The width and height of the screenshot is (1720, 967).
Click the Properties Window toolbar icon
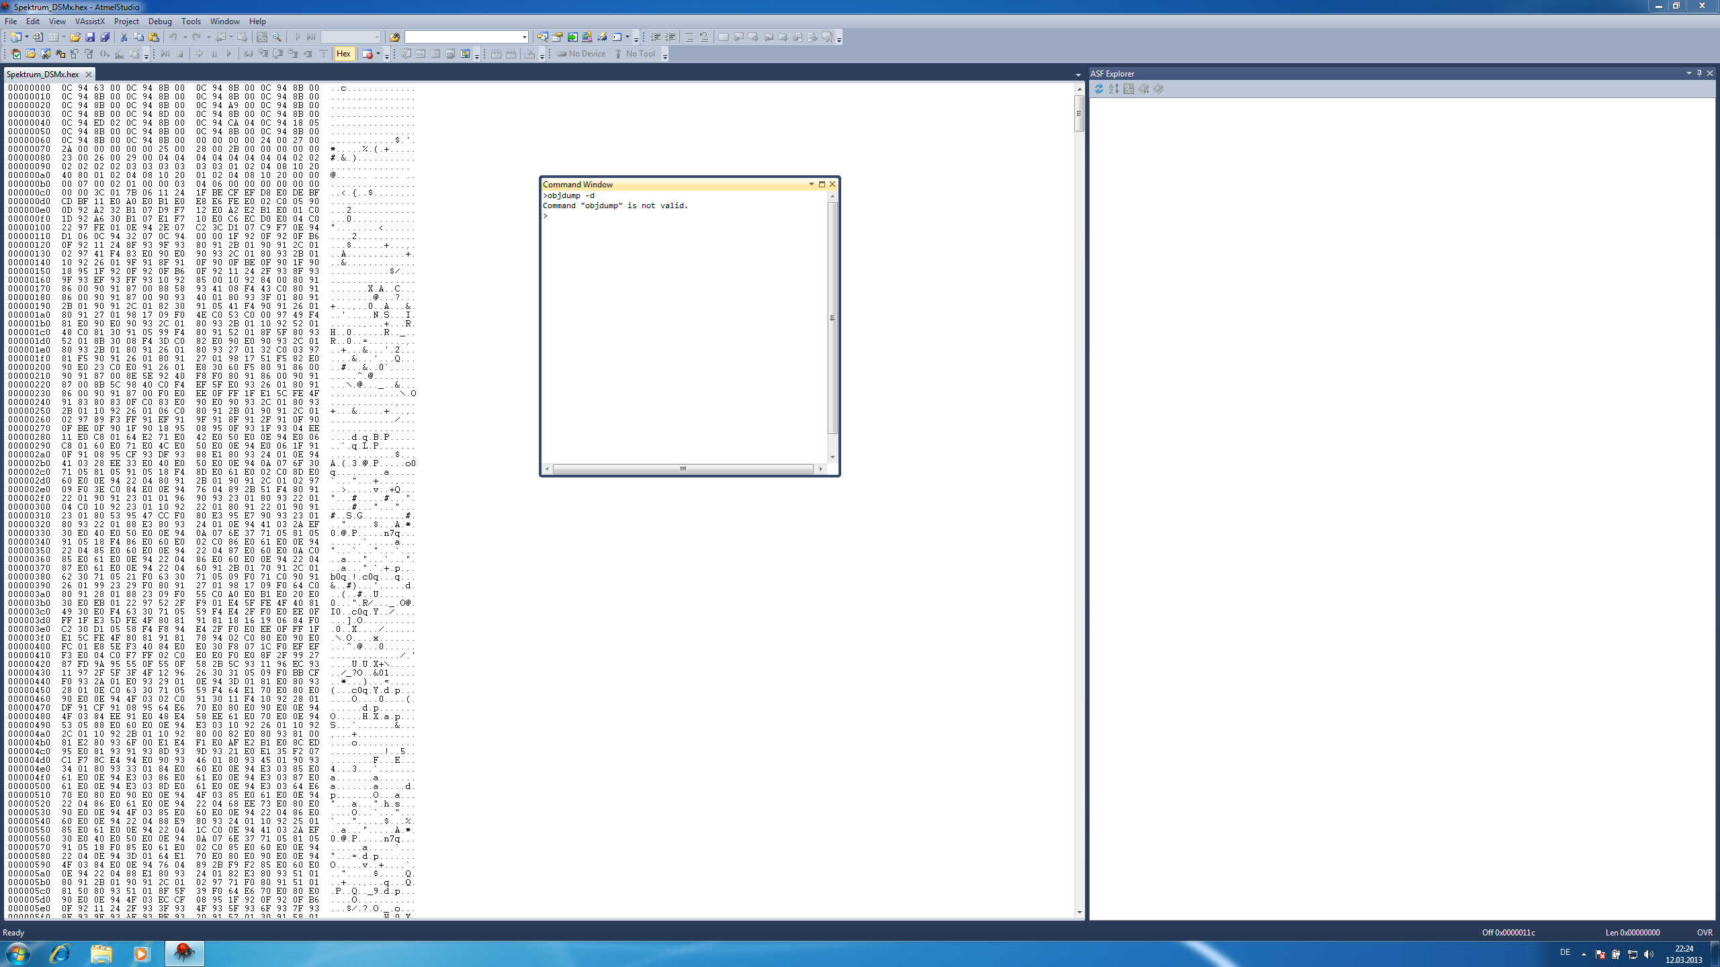(x=557, y=38)
